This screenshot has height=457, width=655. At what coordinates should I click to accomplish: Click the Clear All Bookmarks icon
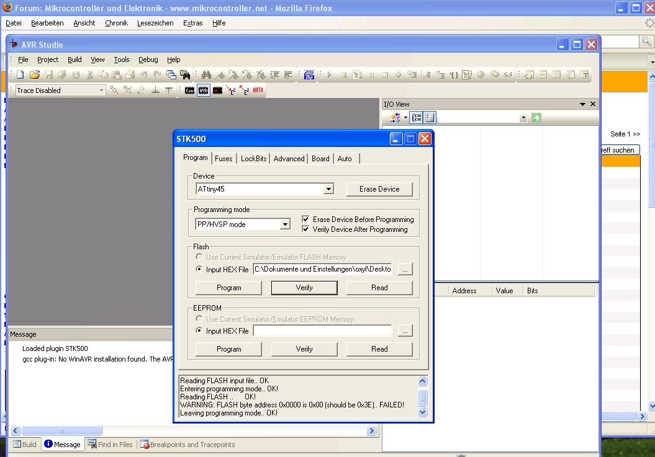(x=261, y=74)
